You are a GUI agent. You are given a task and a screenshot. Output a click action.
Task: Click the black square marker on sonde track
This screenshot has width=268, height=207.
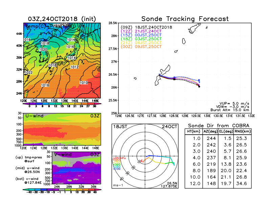point(174,79)
